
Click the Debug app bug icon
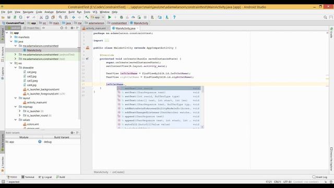122,17
